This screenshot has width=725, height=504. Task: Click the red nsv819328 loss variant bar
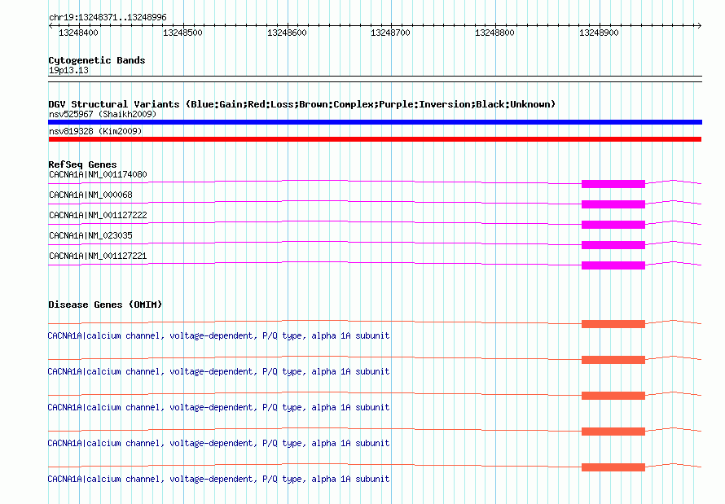(x=375, y=139)
